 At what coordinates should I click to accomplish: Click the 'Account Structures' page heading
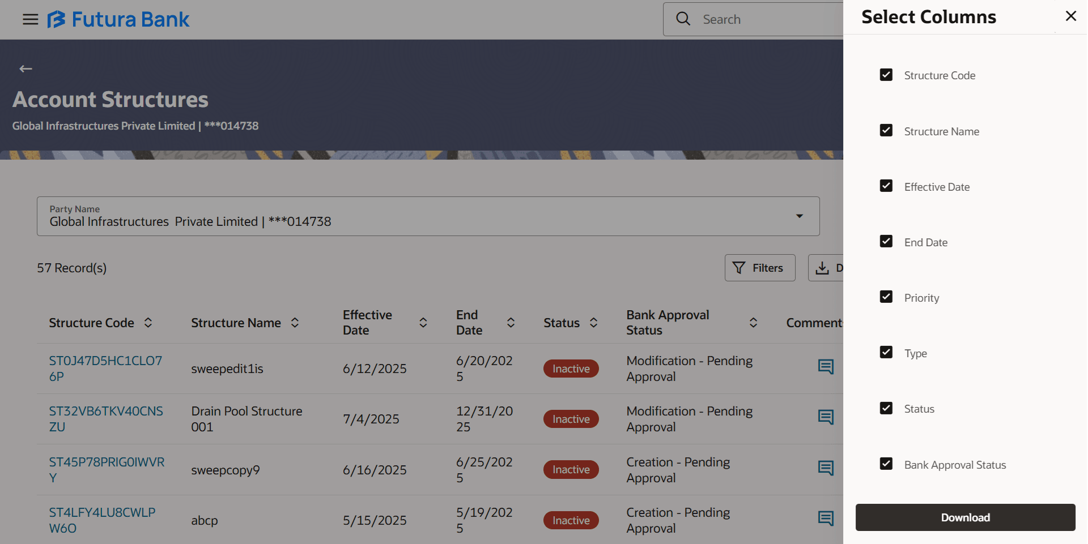coord(110,100)
